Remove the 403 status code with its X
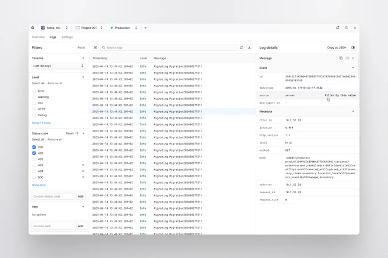The image size is (388, 258). click(83, 165)
